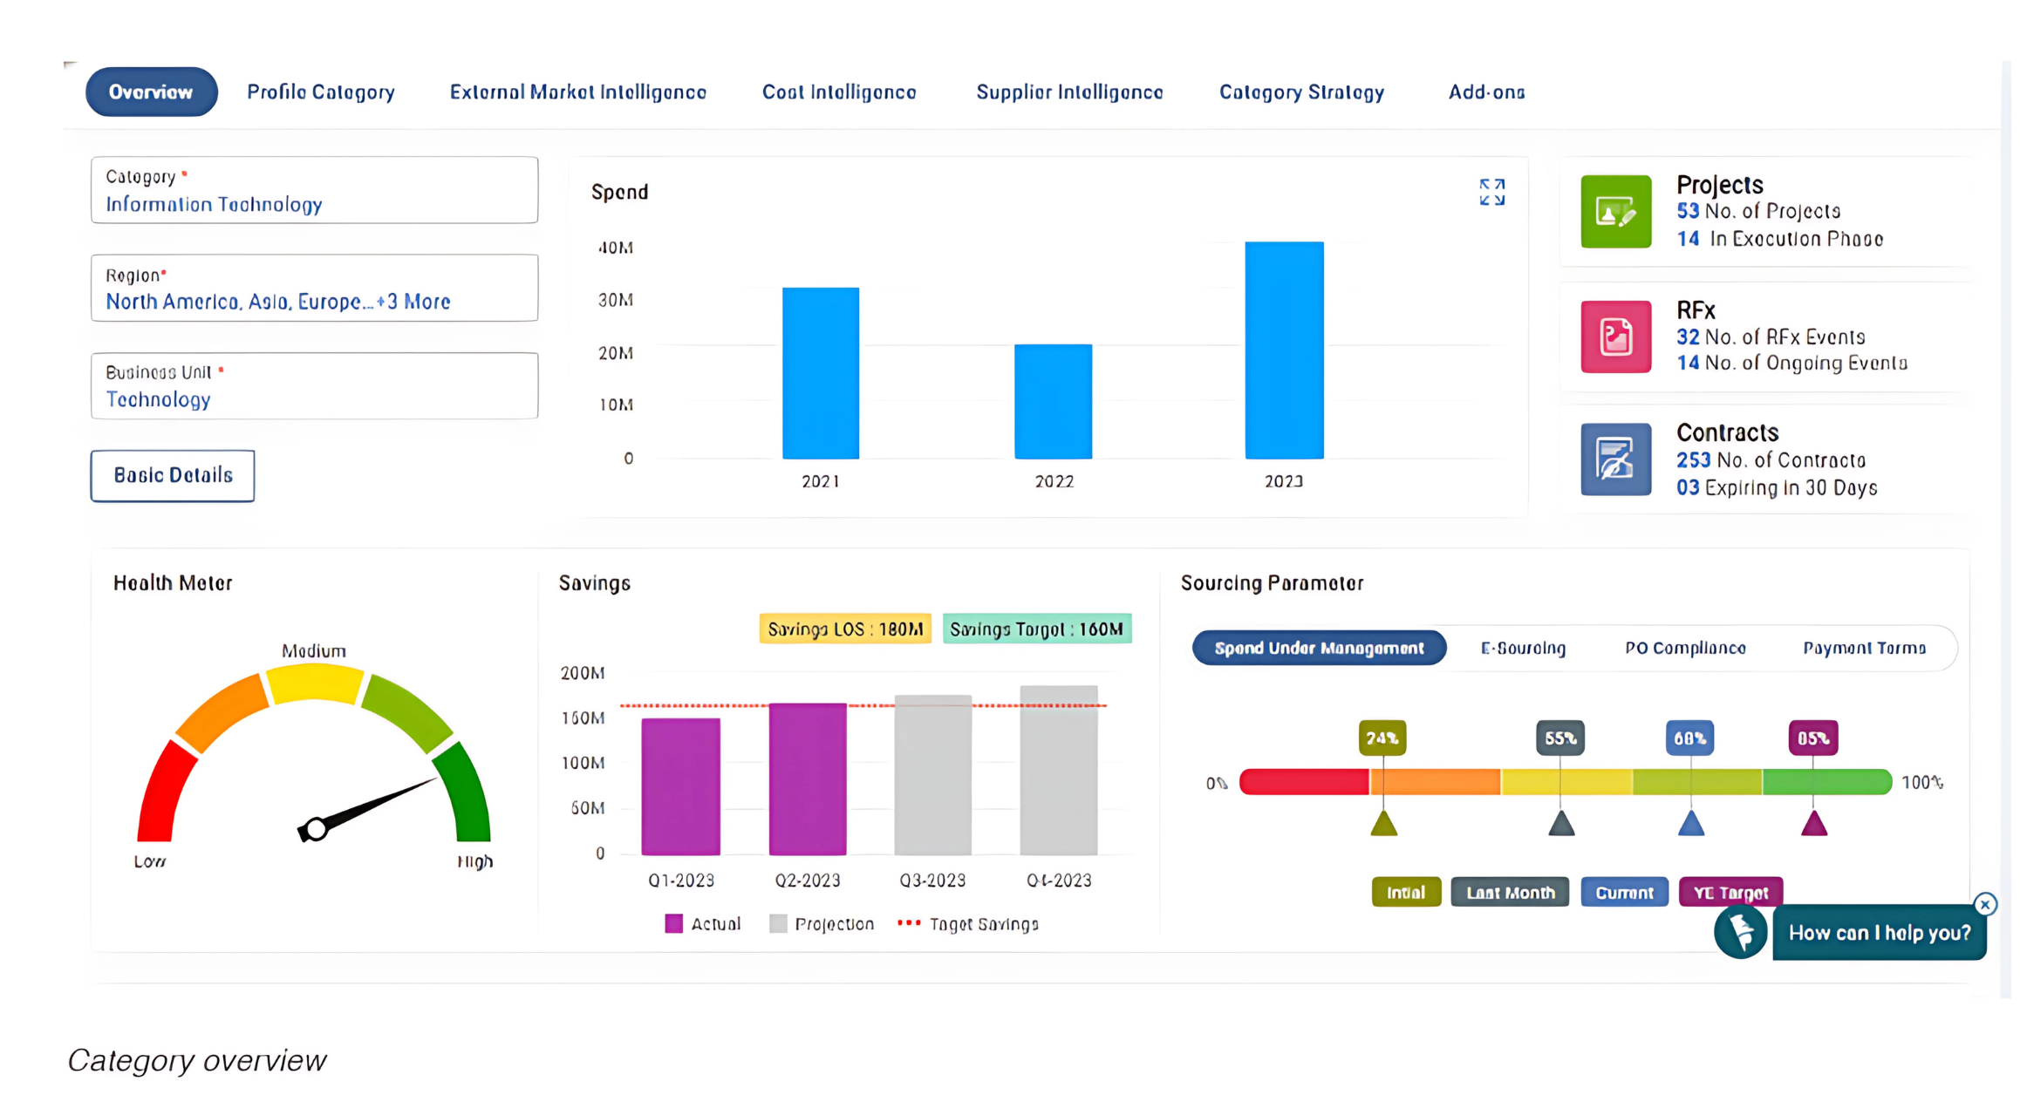Click the pink RFx document icon
The width and height of the screenshot is (2020, 1095).
pos(1615,337)
